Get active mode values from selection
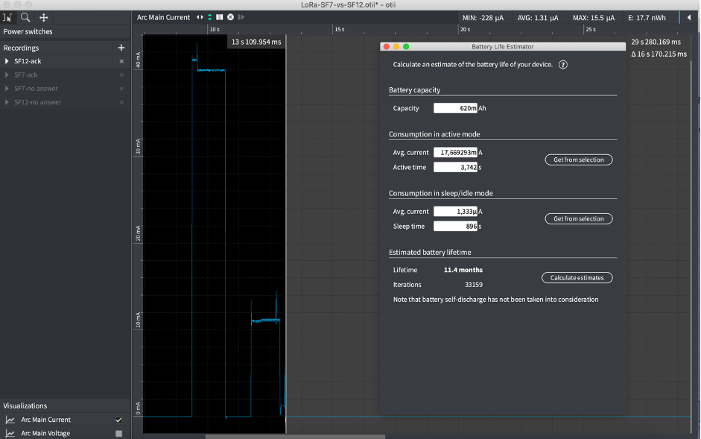Screen dimensions: 701x439 579,160
